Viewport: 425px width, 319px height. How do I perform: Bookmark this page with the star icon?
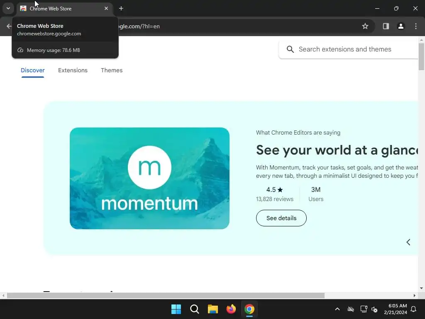pos(365,26)
